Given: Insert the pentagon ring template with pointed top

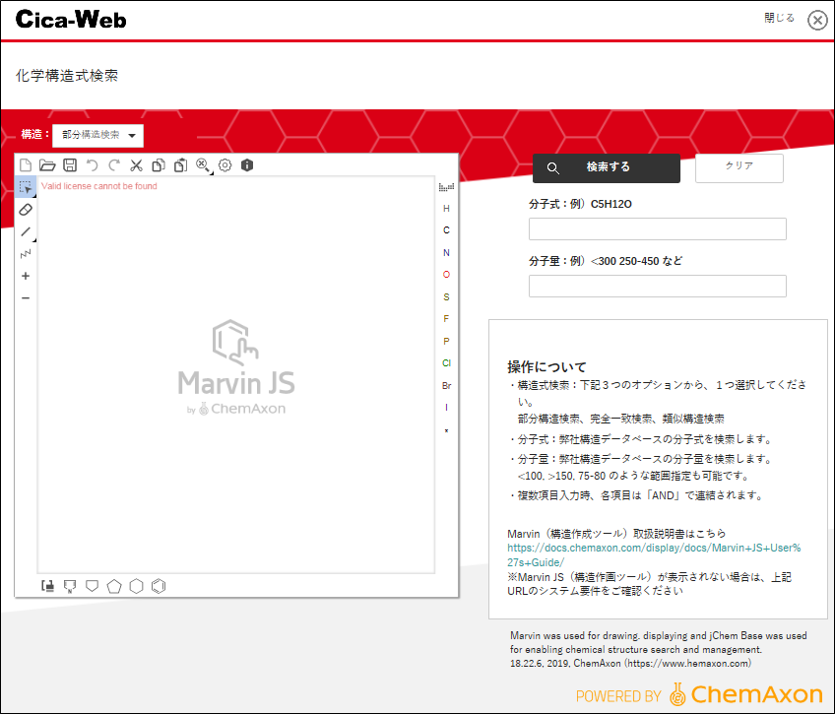Looking at the screenshot, I should [114, 586].
